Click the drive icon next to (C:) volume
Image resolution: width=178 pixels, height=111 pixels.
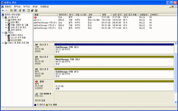tap(35, 20)
